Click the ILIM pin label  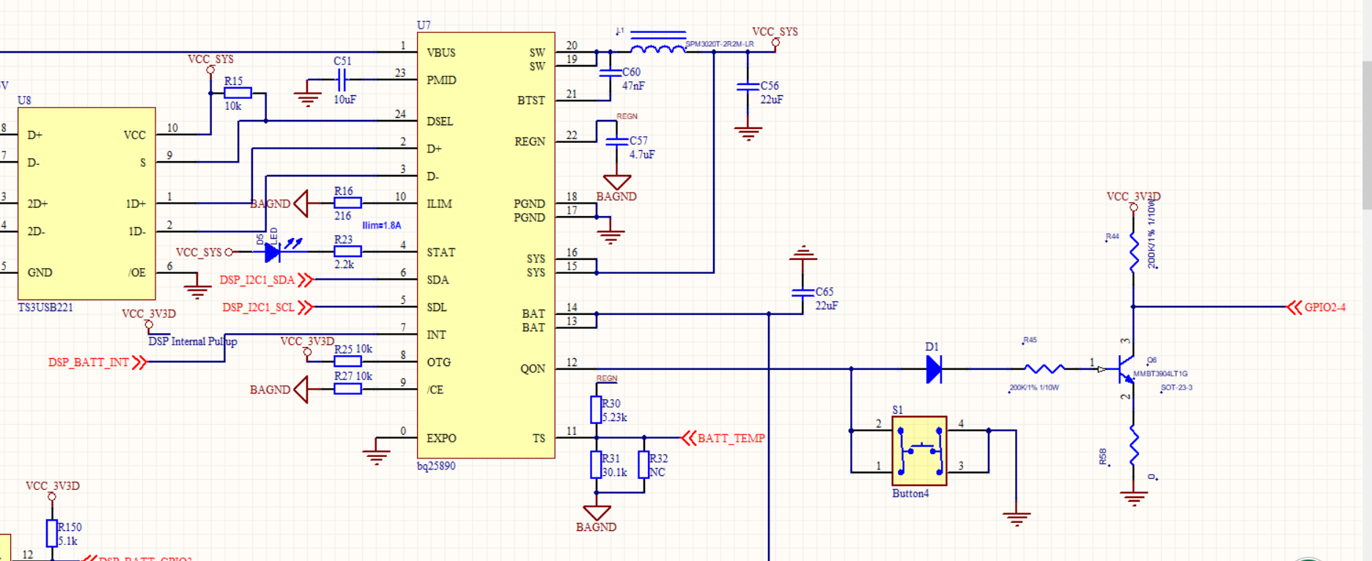(439, 204)
